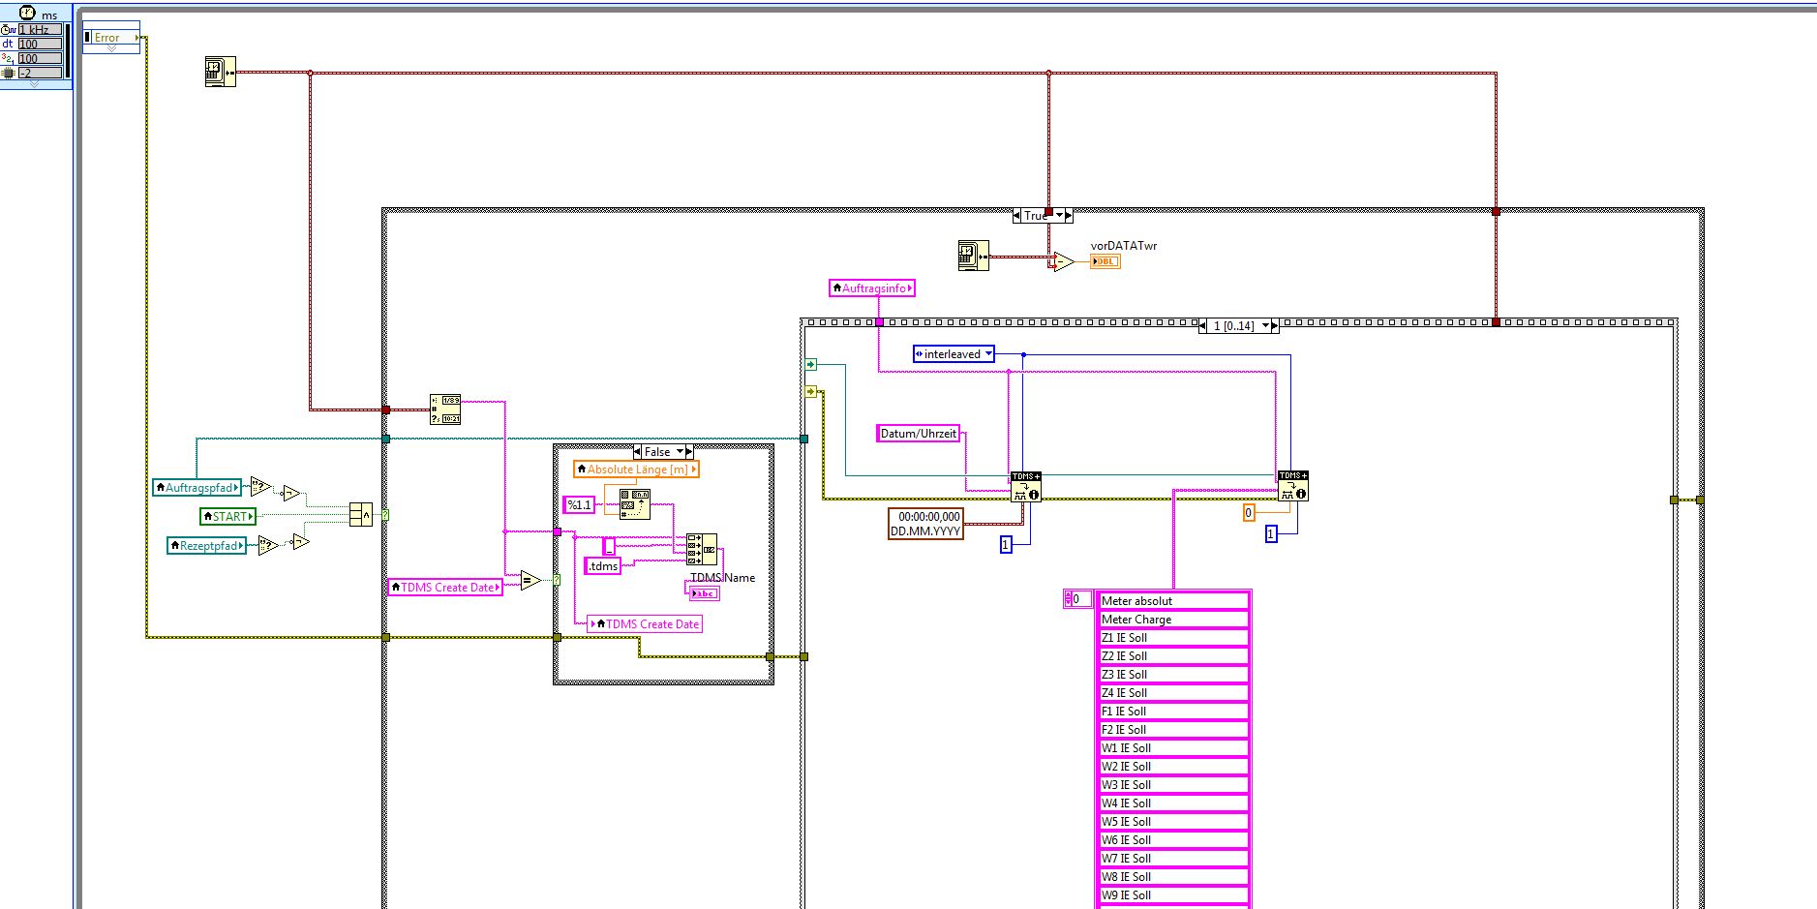Click the .tdms string constant
The height and width of the screenshot is (909, 1817).
602,565
